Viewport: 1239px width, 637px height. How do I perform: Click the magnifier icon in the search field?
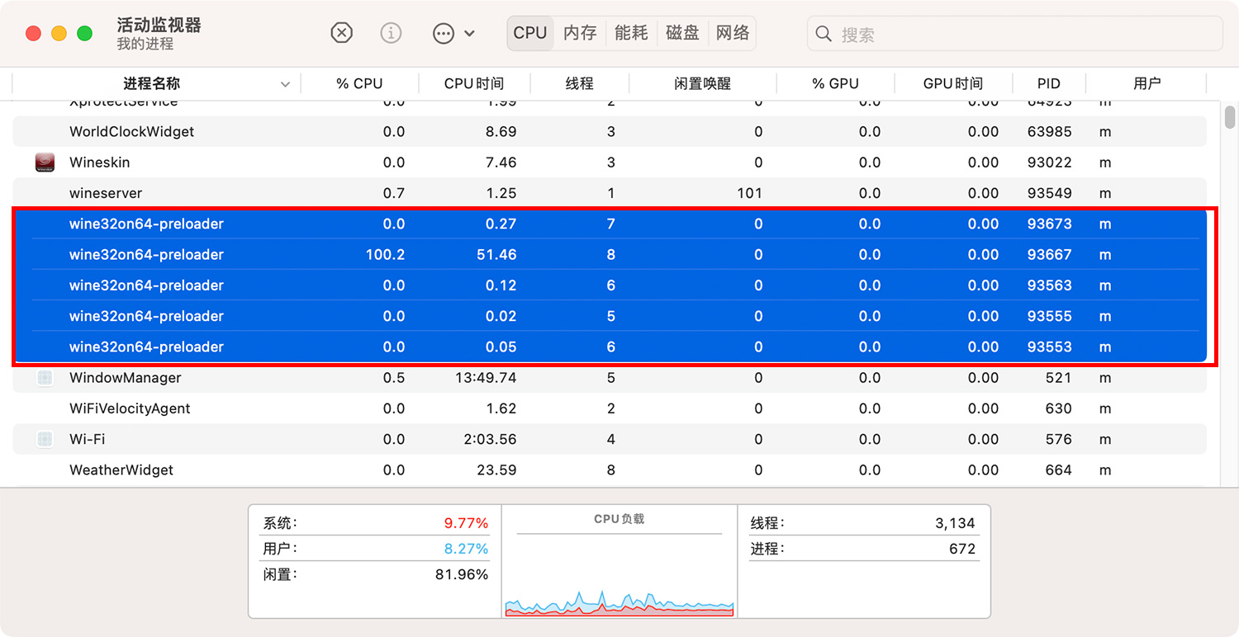[824, 34]
